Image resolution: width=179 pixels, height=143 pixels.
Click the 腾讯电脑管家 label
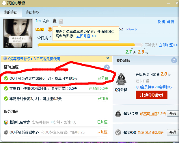coord(20,122)
